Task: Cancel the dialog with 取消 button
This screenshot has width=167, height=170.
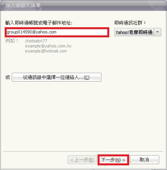Action: [144, 160]
